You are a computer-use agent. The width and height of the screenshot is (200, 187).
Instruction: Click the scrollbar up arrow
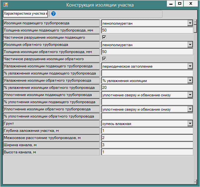[x=195, y=22]
